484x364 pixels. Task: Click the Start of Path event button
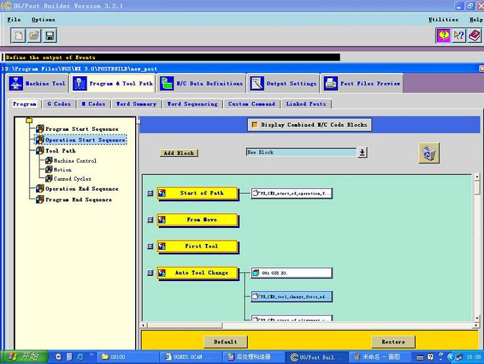pyautogui.click(x=197, y=193)
